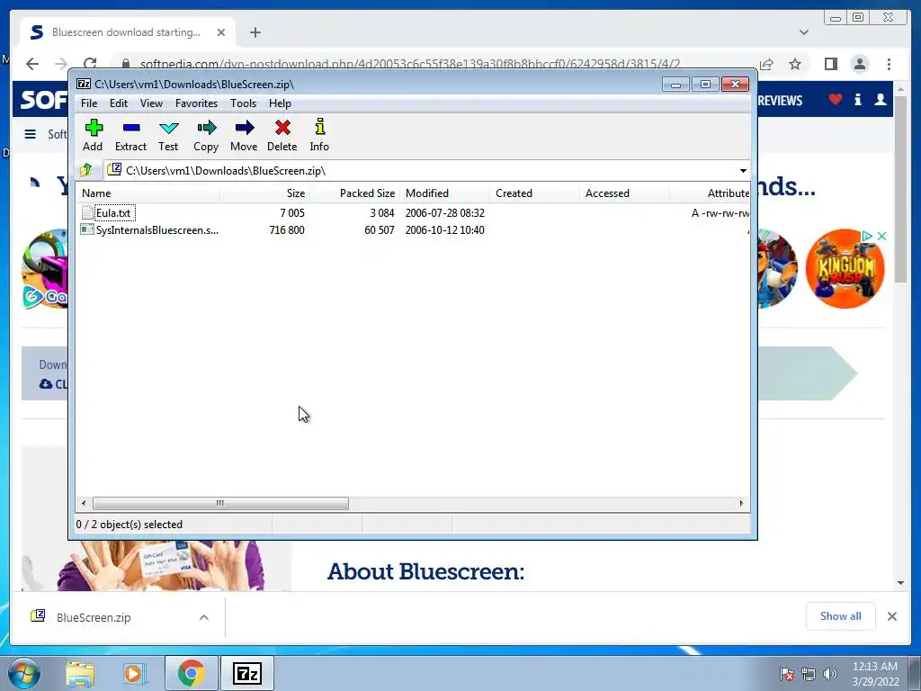Open the Kingdom Rush ad thumbnail

click(x=845, y=268)
